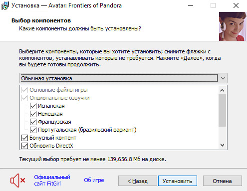
Task: Mute installer music via red speaker icon
Action: pos(17,181)
